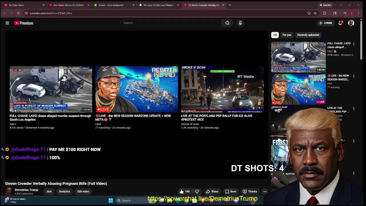Open options for sidebar Warzone live video

pyautogui.click(x=354, y=76)
